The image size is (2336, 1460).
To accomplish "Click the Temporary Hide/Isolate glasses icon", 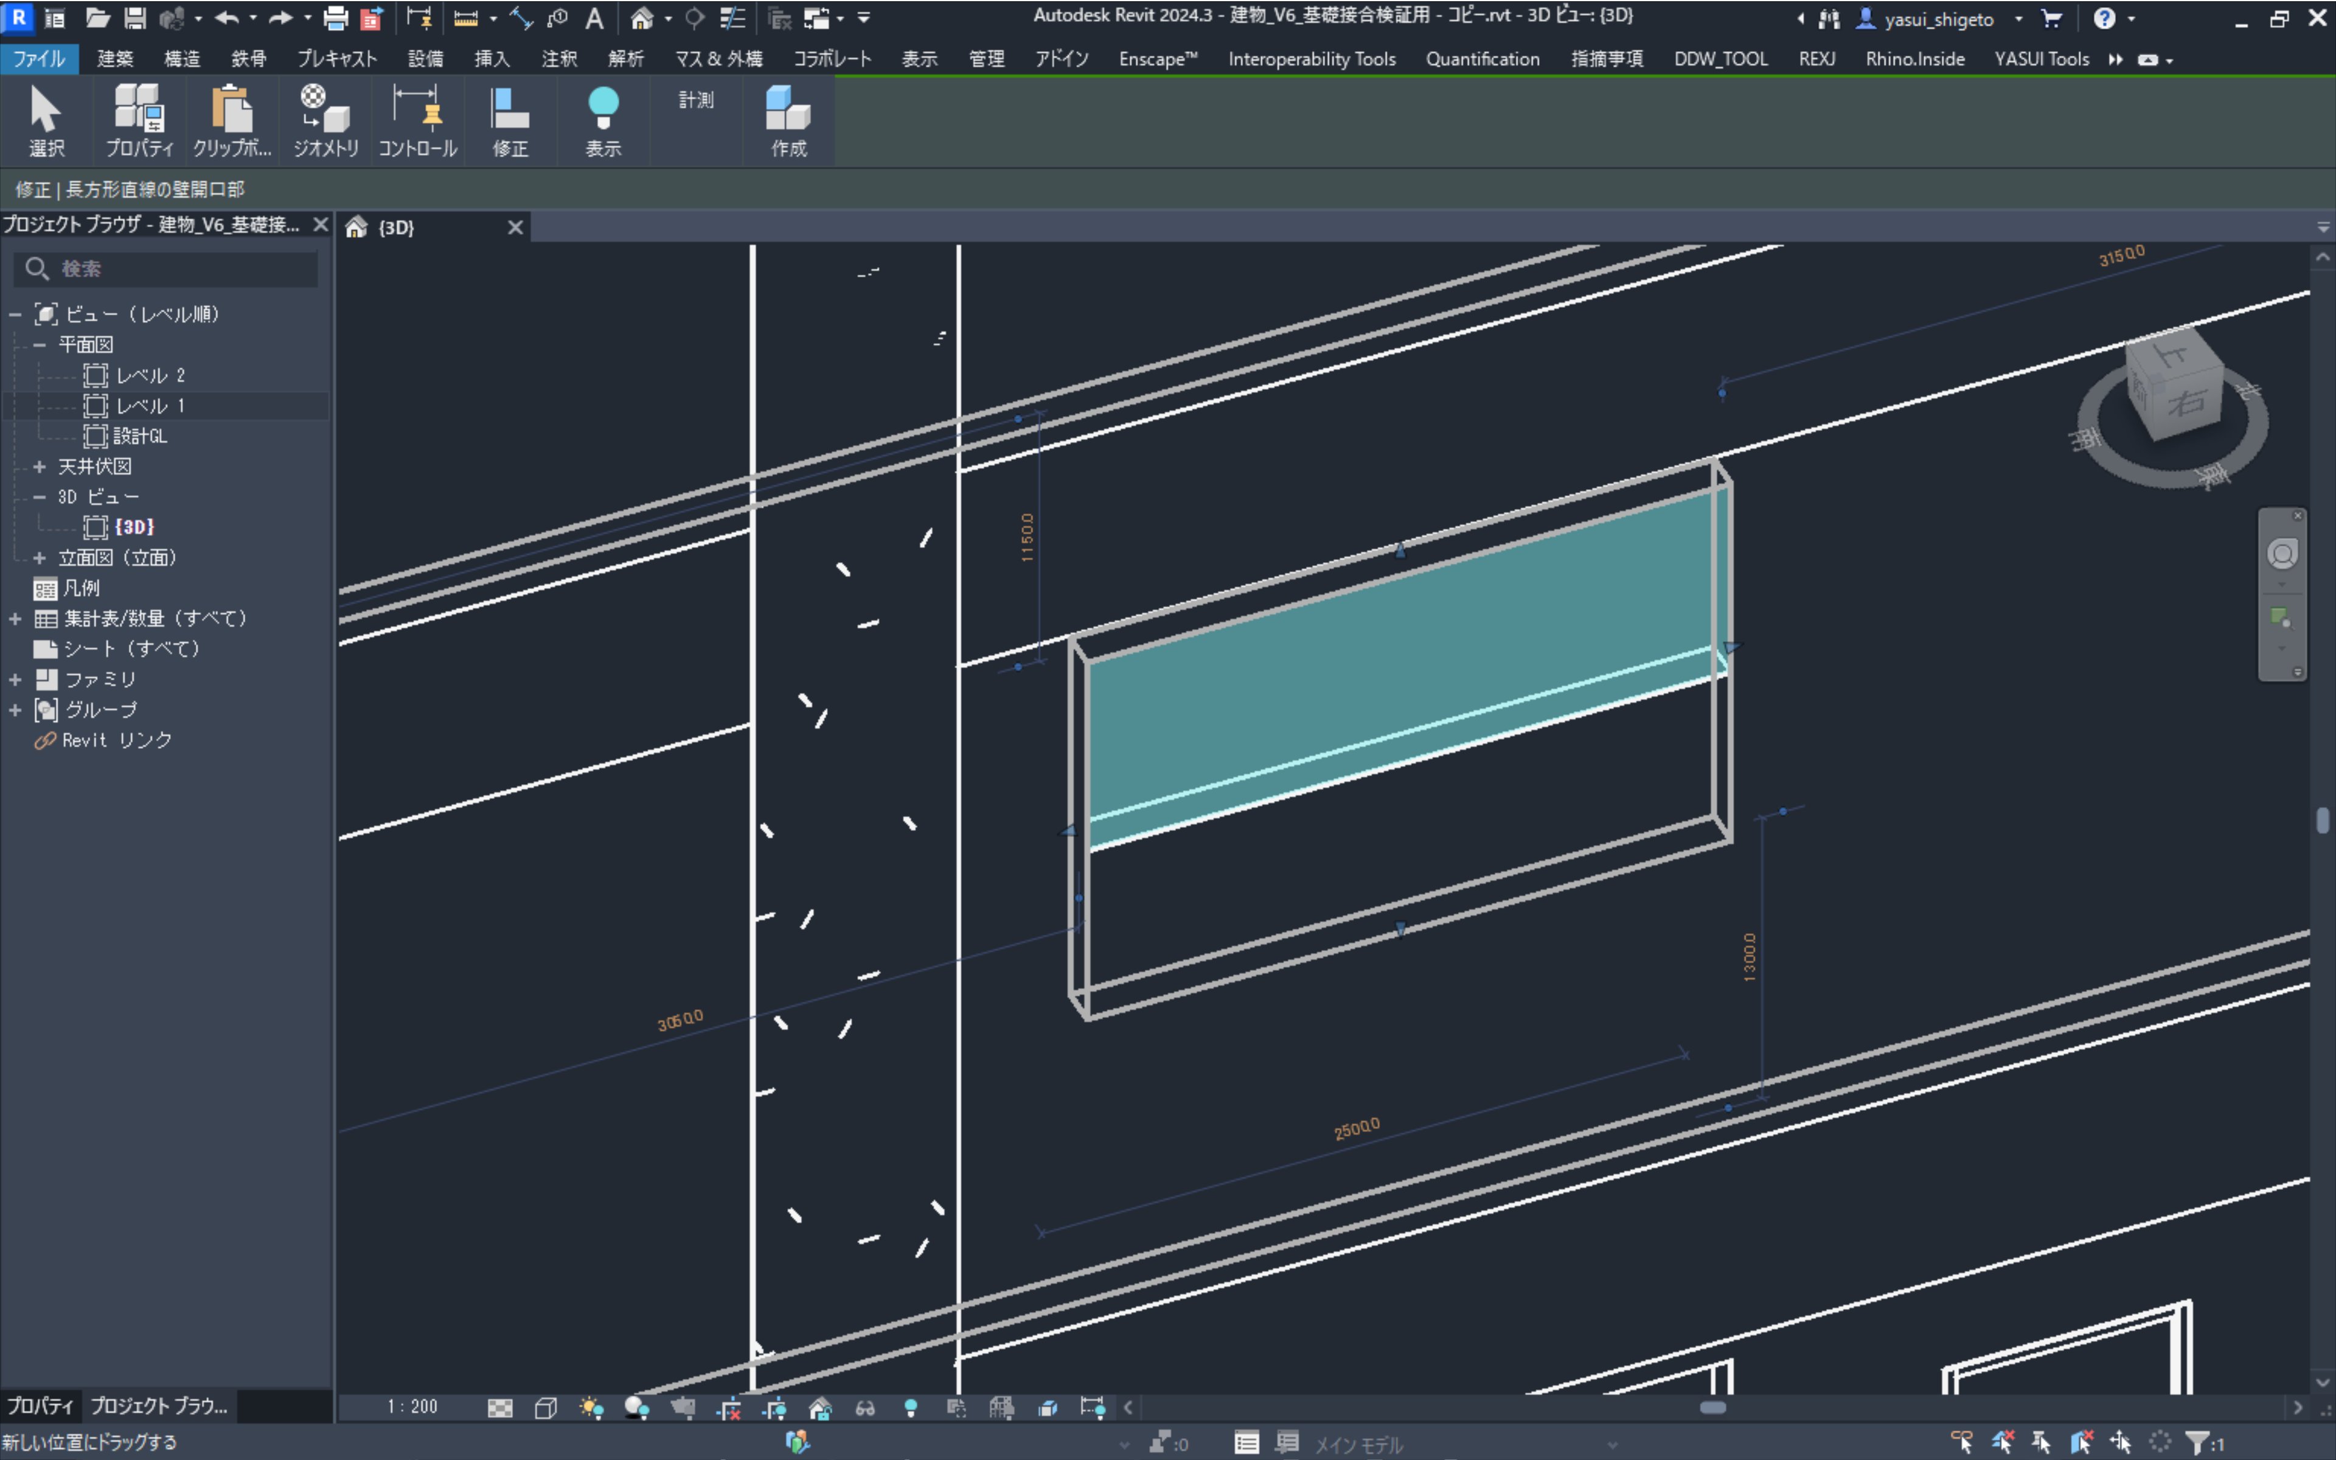I will pos(865,1408).
